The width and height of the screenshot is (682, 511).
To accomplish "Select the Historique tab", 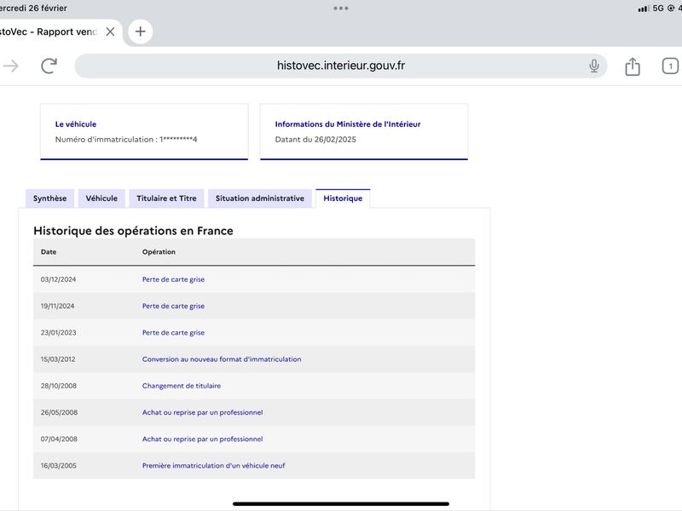I will [x=343, y=198].
